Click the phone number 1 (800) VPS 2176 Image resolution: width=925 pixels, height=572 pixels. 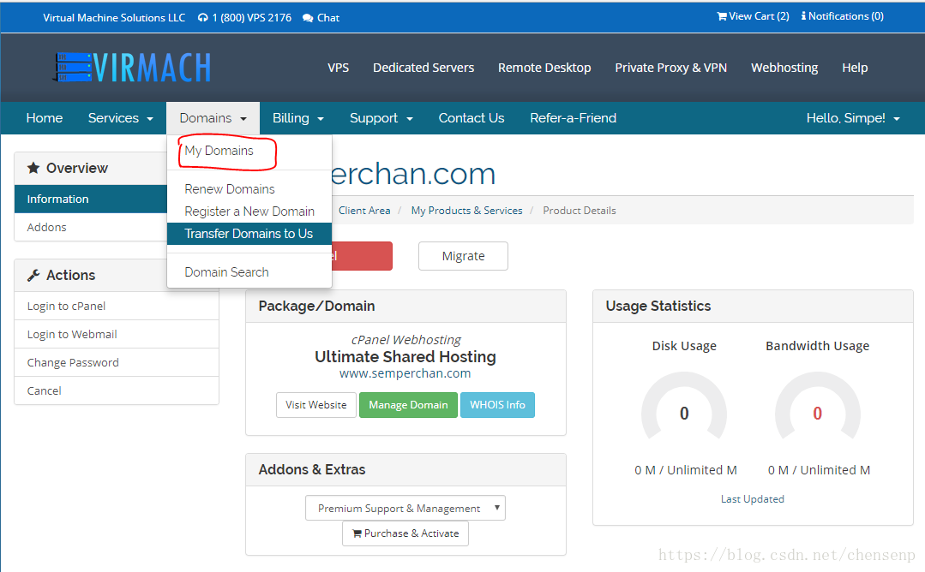point(252,18)
